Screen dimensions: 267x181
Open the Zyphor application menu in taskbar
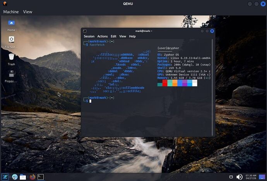(x=5, y=177)
